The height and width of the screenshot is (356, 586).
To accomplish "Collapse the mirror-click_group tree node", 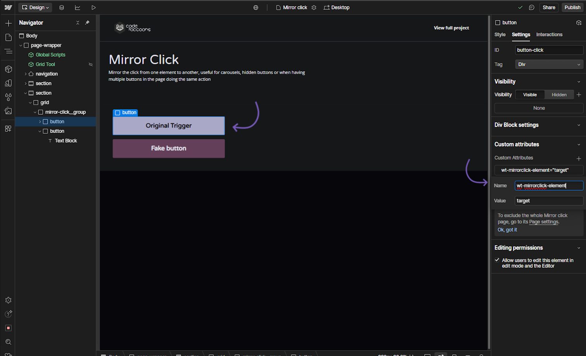I will 35,112.
